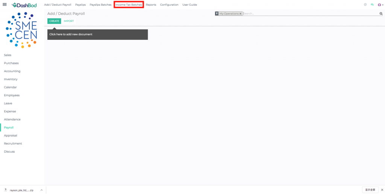385x194 pixels.
Task: Open the apps grid menu icon
Action: pyautogui.click(x=5, y=5)
